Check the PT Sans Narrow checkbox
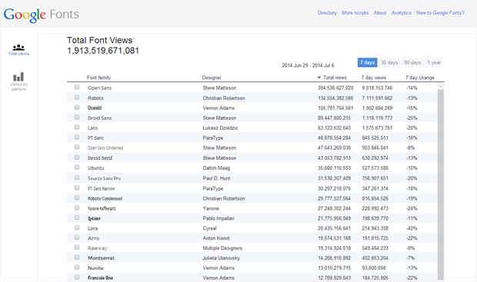The height and width of the screenshot is (282, 477). point(77,187)
